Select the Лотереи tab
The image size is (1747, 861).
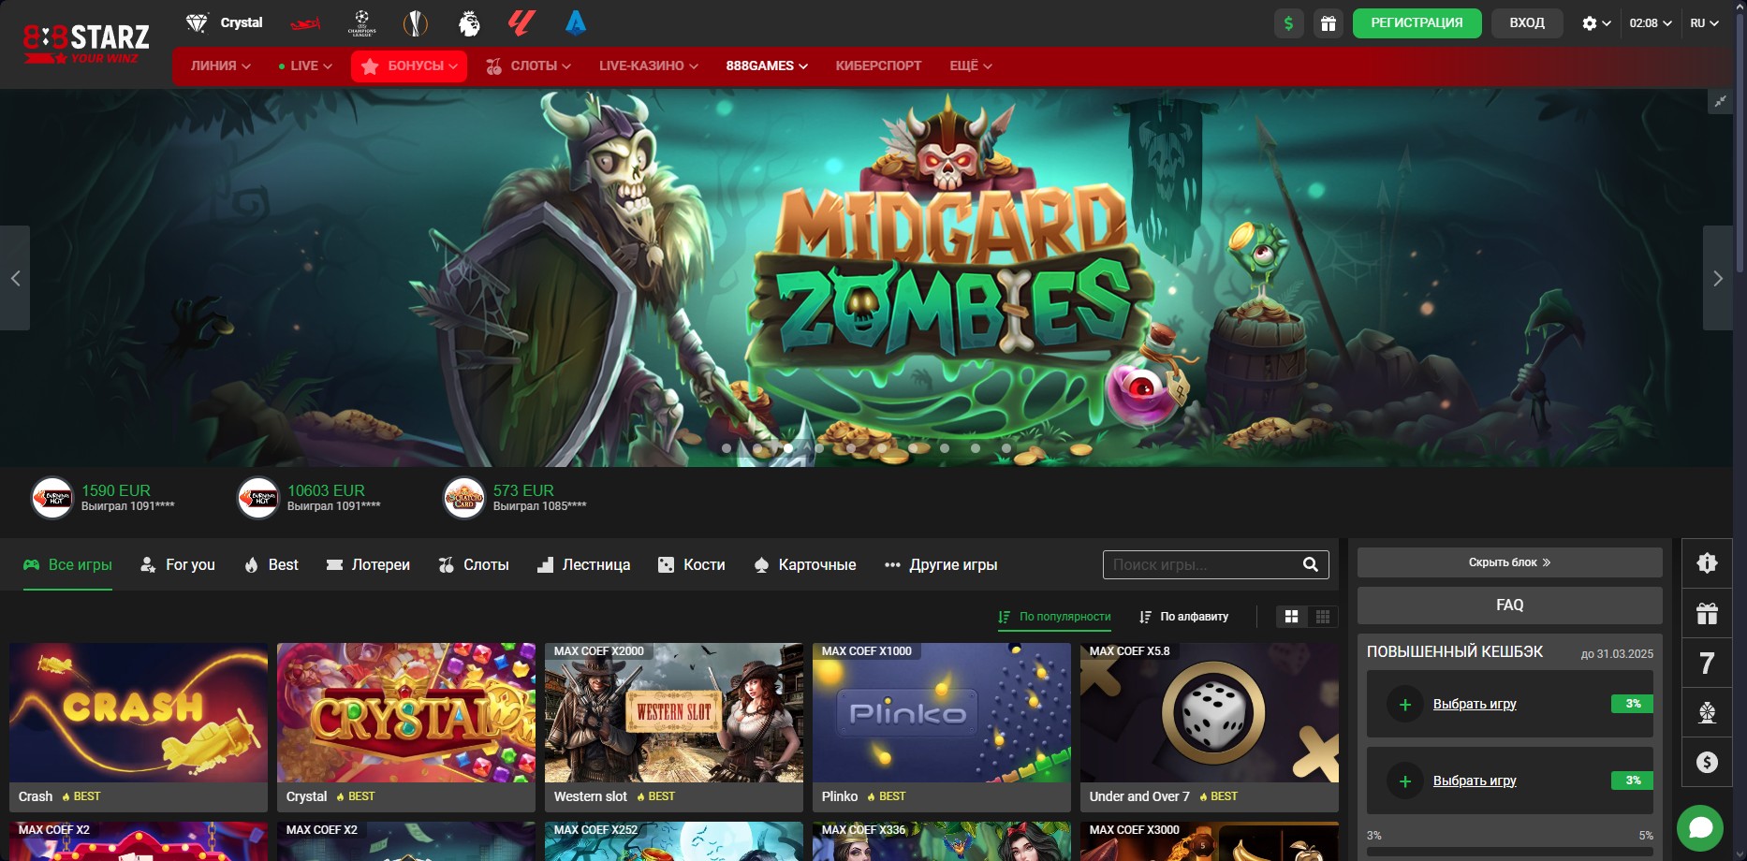tap(368, 564)
